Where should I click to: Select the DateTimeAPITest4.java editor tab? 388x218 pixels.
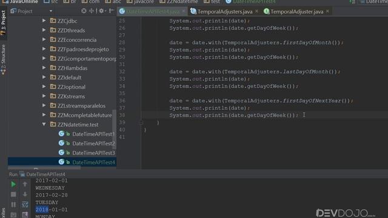[x=153, y=12]
